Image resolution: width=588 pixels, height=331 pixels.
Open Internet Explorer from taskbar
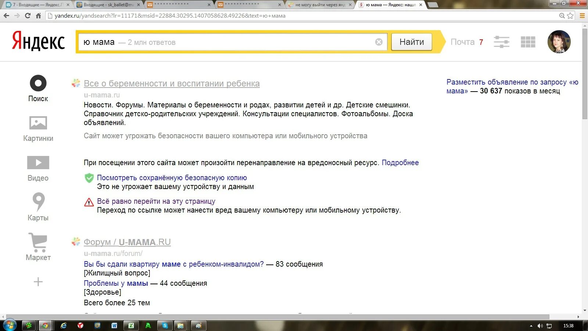[x=64, y=325]
